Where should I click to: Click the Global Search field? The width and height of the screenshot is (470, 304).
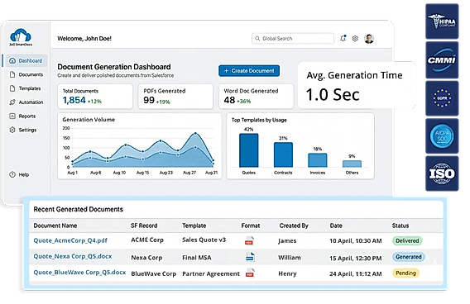pos(293,38)
